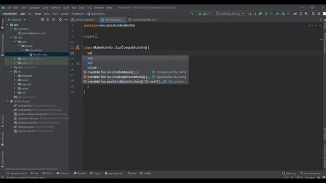
Task: Close the MainActivity.kt editor tab
Action: coord(124,19)
